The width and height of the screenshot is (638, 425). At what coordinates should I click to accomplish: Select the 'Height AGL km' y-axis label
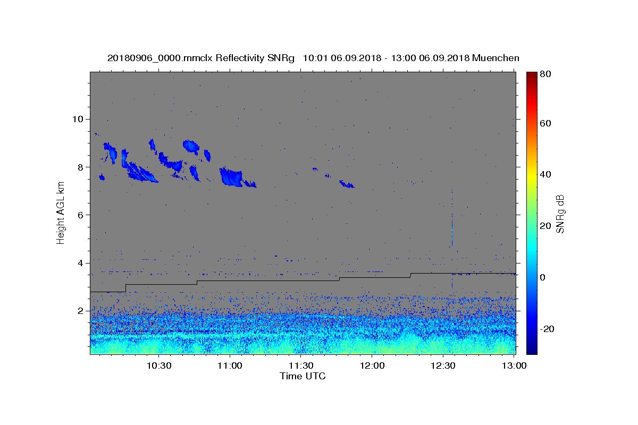click(x=61, y=212)
